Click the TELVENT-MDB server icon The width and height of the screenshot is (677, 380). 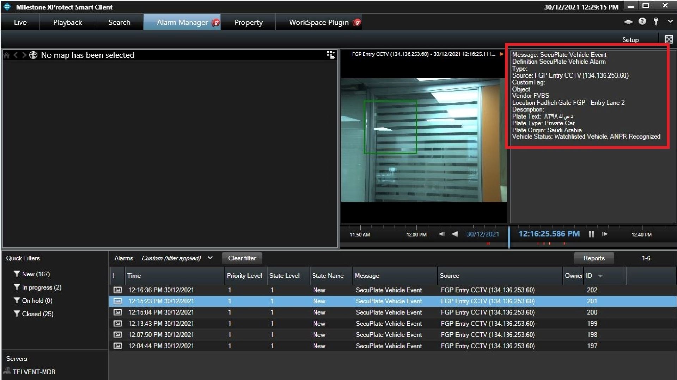(x=7, y=371)
